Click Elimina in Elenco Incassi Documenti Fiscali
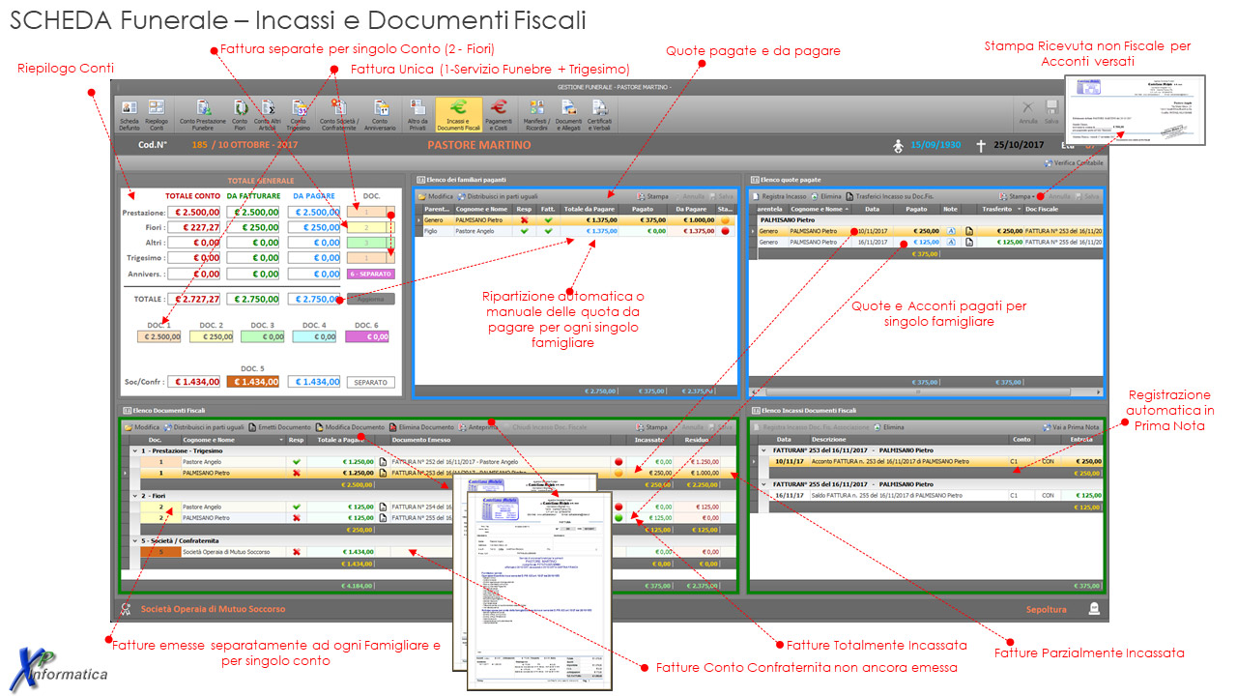This screenshot has width=1237, height=696. point(889,427)
